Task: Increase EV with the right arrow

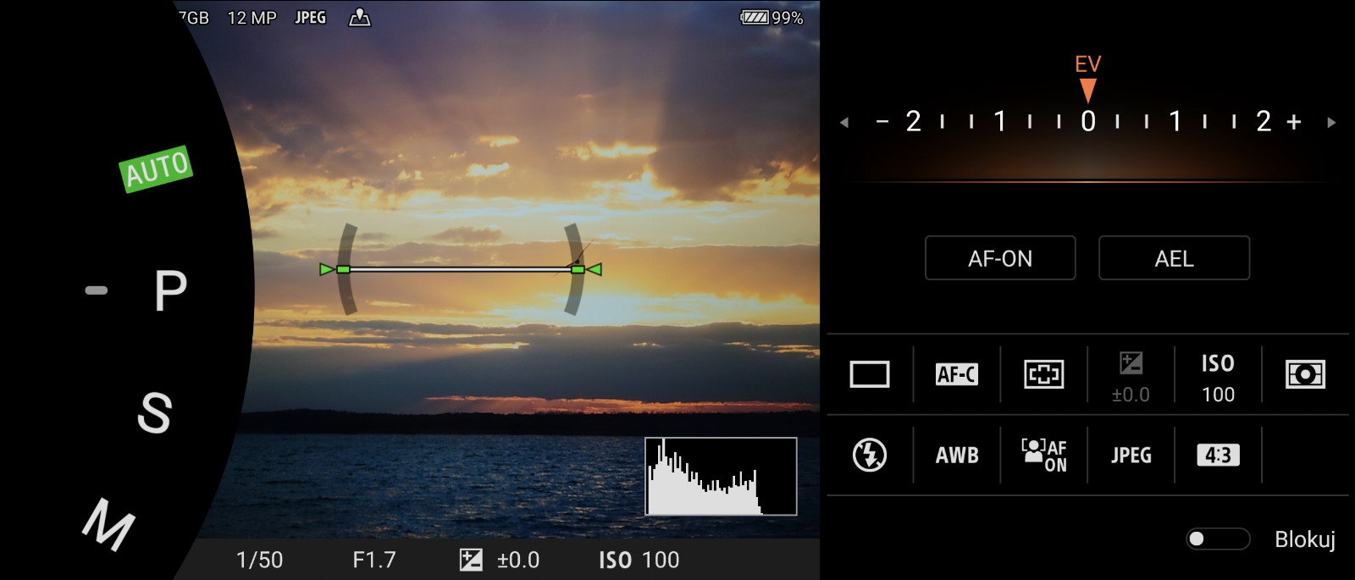Action: click(x=1331, y=123)
